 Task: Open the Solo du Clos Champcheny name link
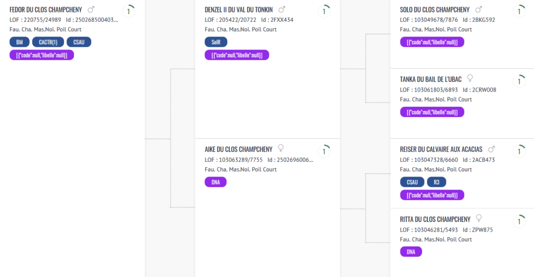tap(434, 10)
